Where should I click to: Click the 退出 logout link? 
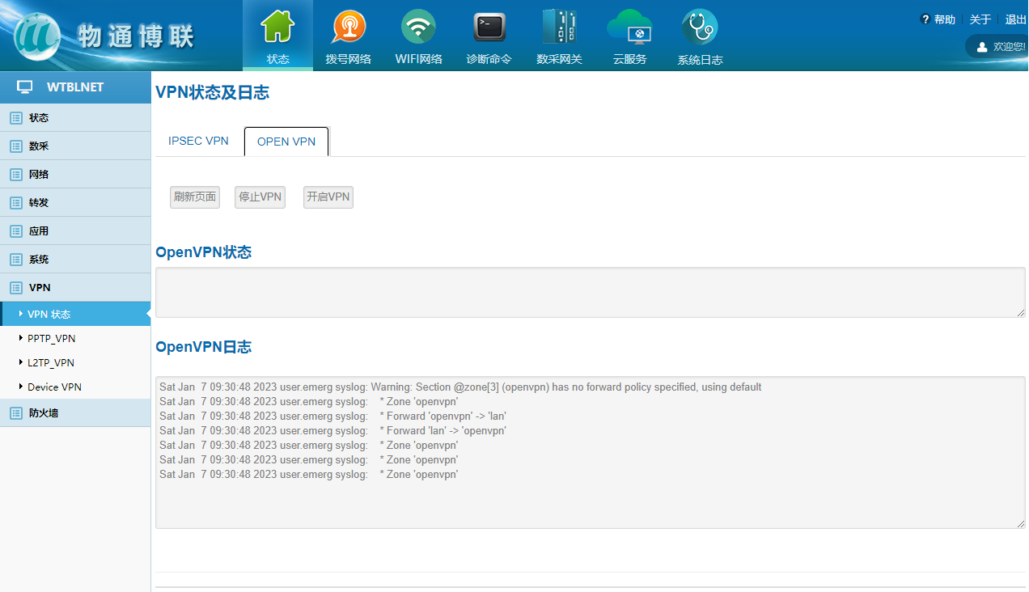[x=1015, y=19]
